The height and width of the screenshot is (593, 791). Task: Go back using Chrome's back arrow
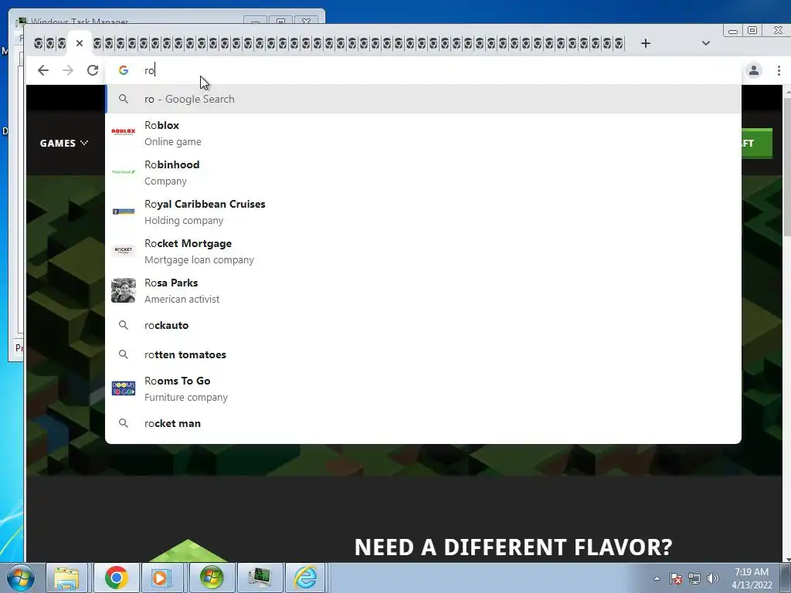pos(43,70)
